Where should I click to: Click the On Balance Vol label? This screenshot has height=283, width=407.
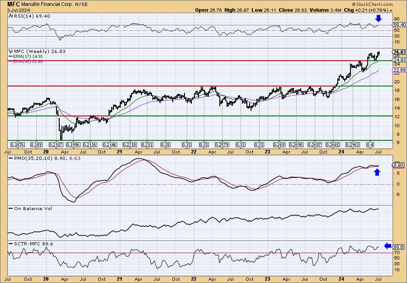point(33,208)
